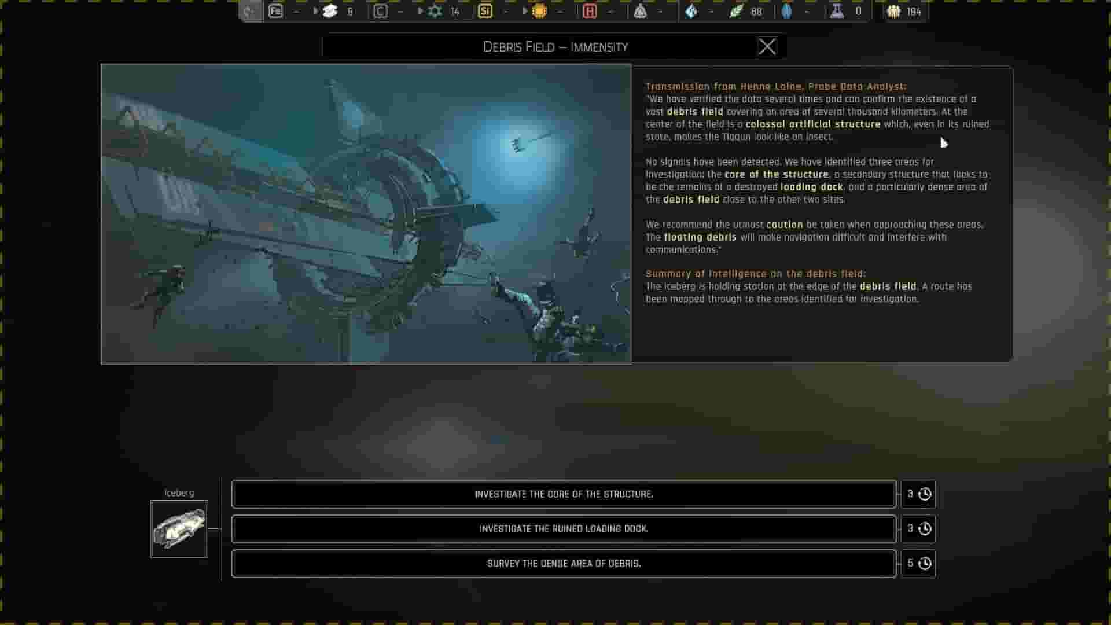Click the electronics chip resource icon
1111x625 pixels.
[539, 10]
